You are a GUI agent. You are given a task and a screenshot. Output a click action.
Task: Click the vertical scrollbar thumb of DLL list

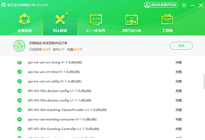(204, 82)
